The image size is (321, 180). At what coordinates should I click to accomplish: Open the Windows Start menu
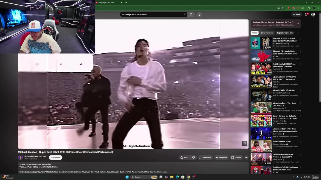[127, 177]
